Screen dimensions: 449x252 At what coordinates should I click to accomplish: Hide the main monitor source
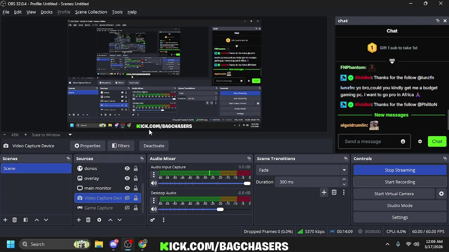[127, 188]
